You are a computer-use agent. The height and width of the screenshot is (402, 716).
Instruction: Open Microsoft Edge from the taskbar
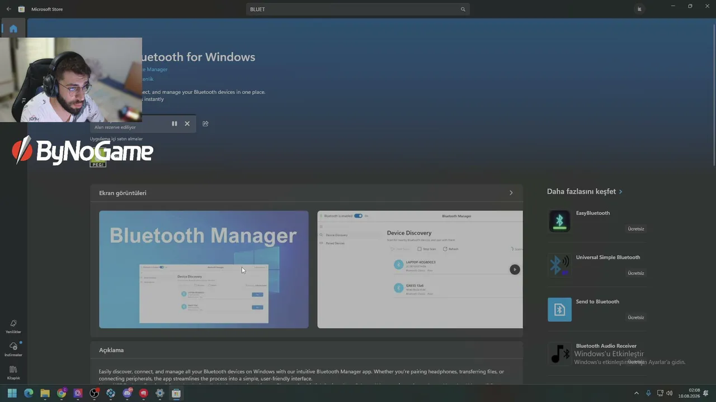(x=29, y=393)
